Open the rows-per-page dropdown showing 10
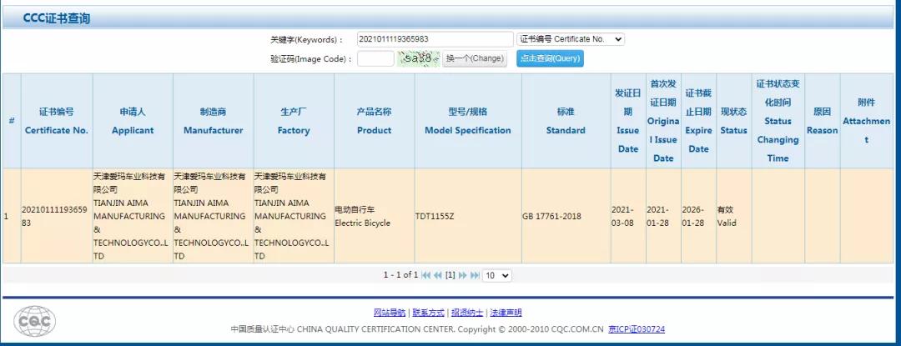This screenshot has width=901, height=346. click(497, 275)
